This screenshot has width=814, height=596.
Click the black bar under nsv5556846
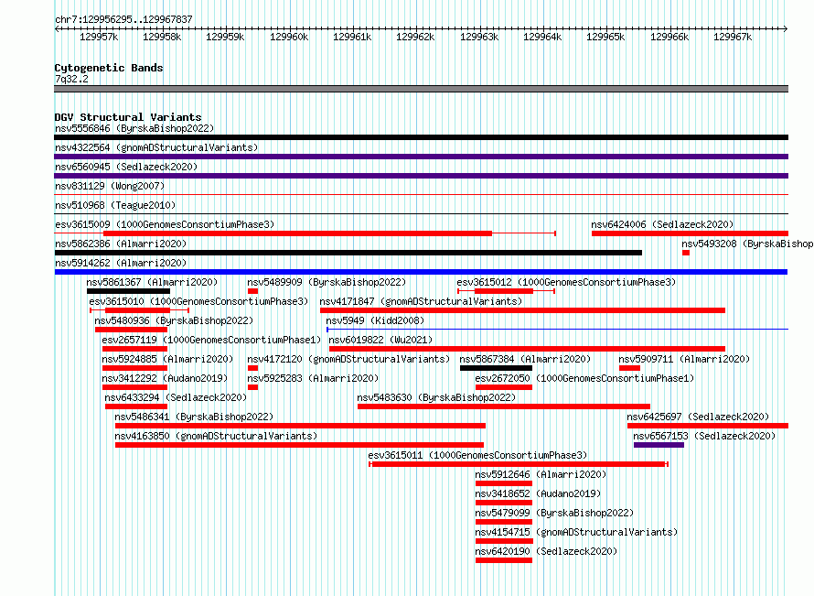click(421, 137)
